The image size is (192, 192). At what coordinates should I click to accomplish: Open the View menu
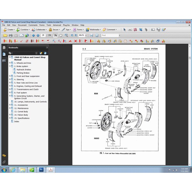point(14,25)
